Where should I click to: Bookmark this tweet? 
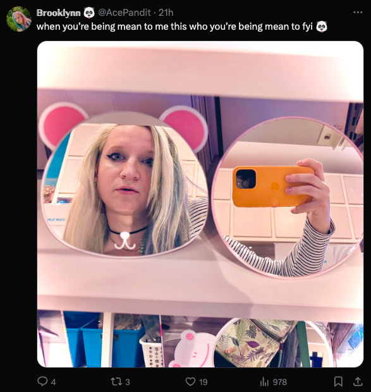(x=338, y=381)
